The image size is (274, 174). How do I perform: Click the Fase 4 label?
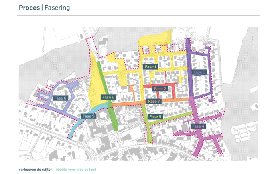coord(198,126)
